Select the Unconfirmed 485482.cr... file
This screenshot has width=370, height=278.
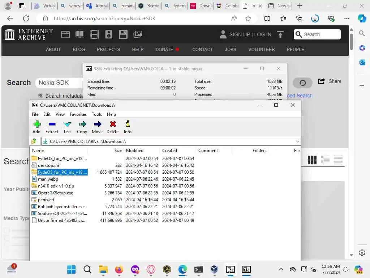(x=61, y=220)
